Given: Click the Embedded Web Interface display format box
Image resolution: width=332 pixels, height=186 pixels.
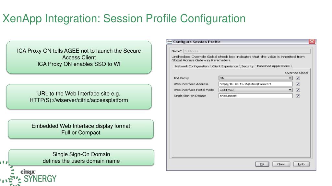Looking at the screenshot, I should [81, 129].
